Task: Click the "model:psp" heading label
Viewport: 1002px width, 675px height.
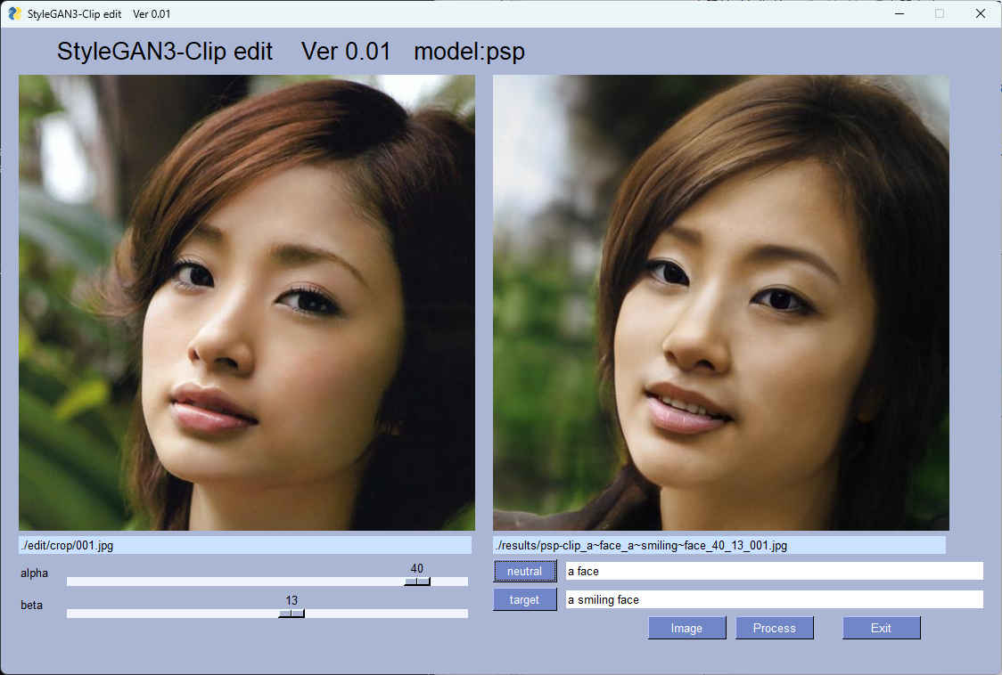Action: 469,52
